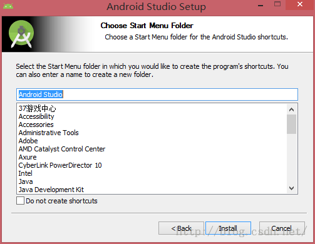Click the Install button

pos(228,228)
